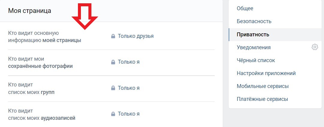This screenshot has width=324, height=127.
Task: Click lock icon for groups list privacy
Action: click(x=113, y=88)
